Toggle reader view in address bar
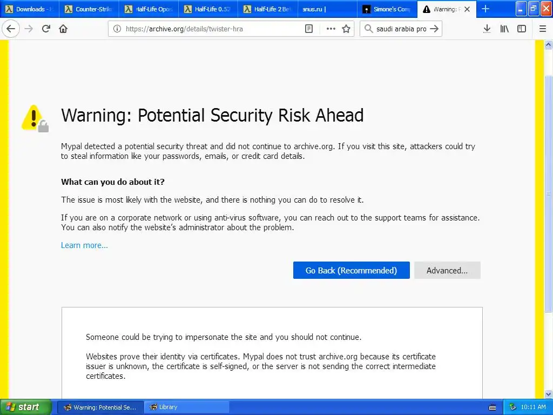 pos(308,29)
